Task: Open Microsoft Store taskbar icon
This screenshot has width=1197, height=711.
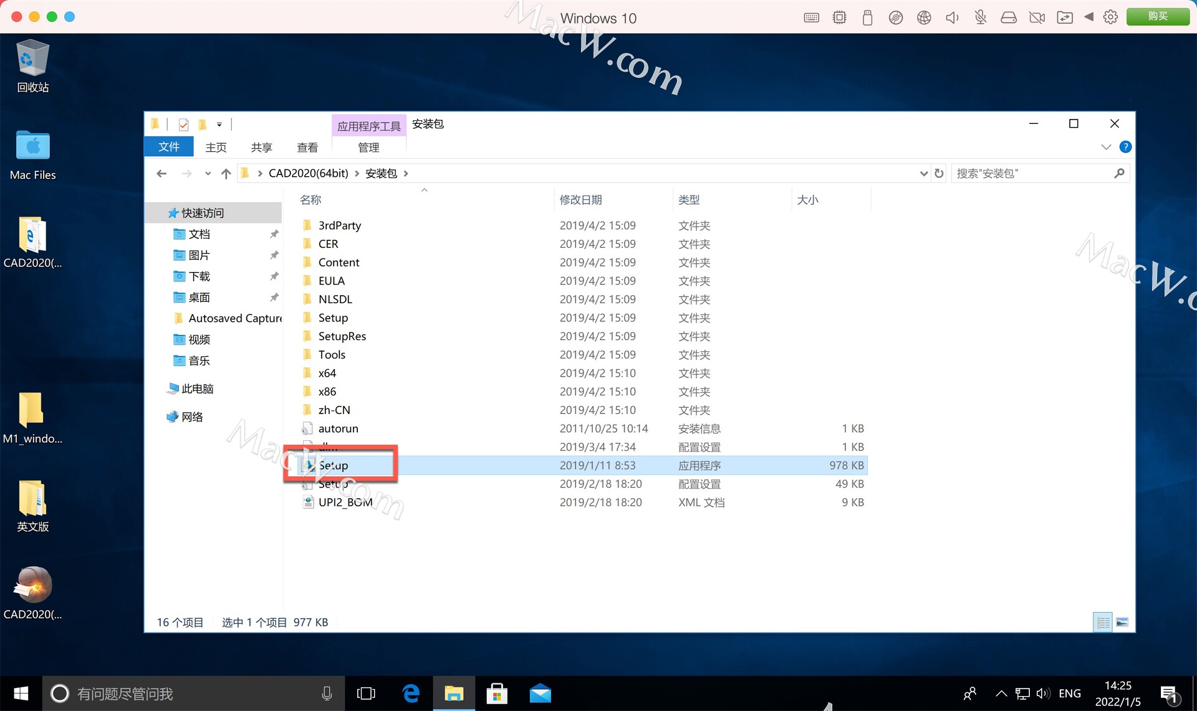Action: tap(497, 694)
